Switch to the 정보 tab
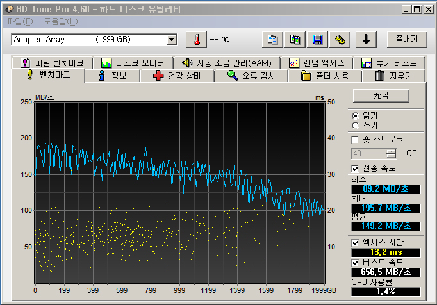This screenshot has height=305, width=437. 113,76
